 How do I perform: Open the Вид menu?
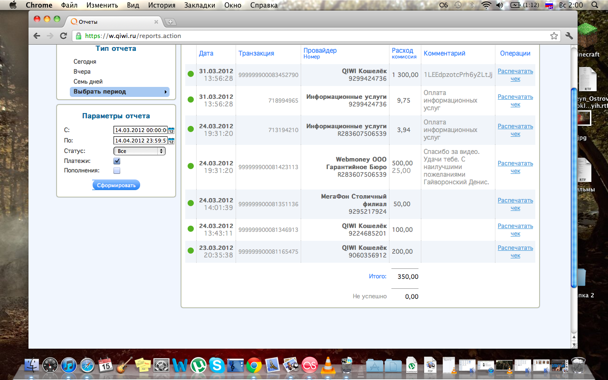click(133, 5)
